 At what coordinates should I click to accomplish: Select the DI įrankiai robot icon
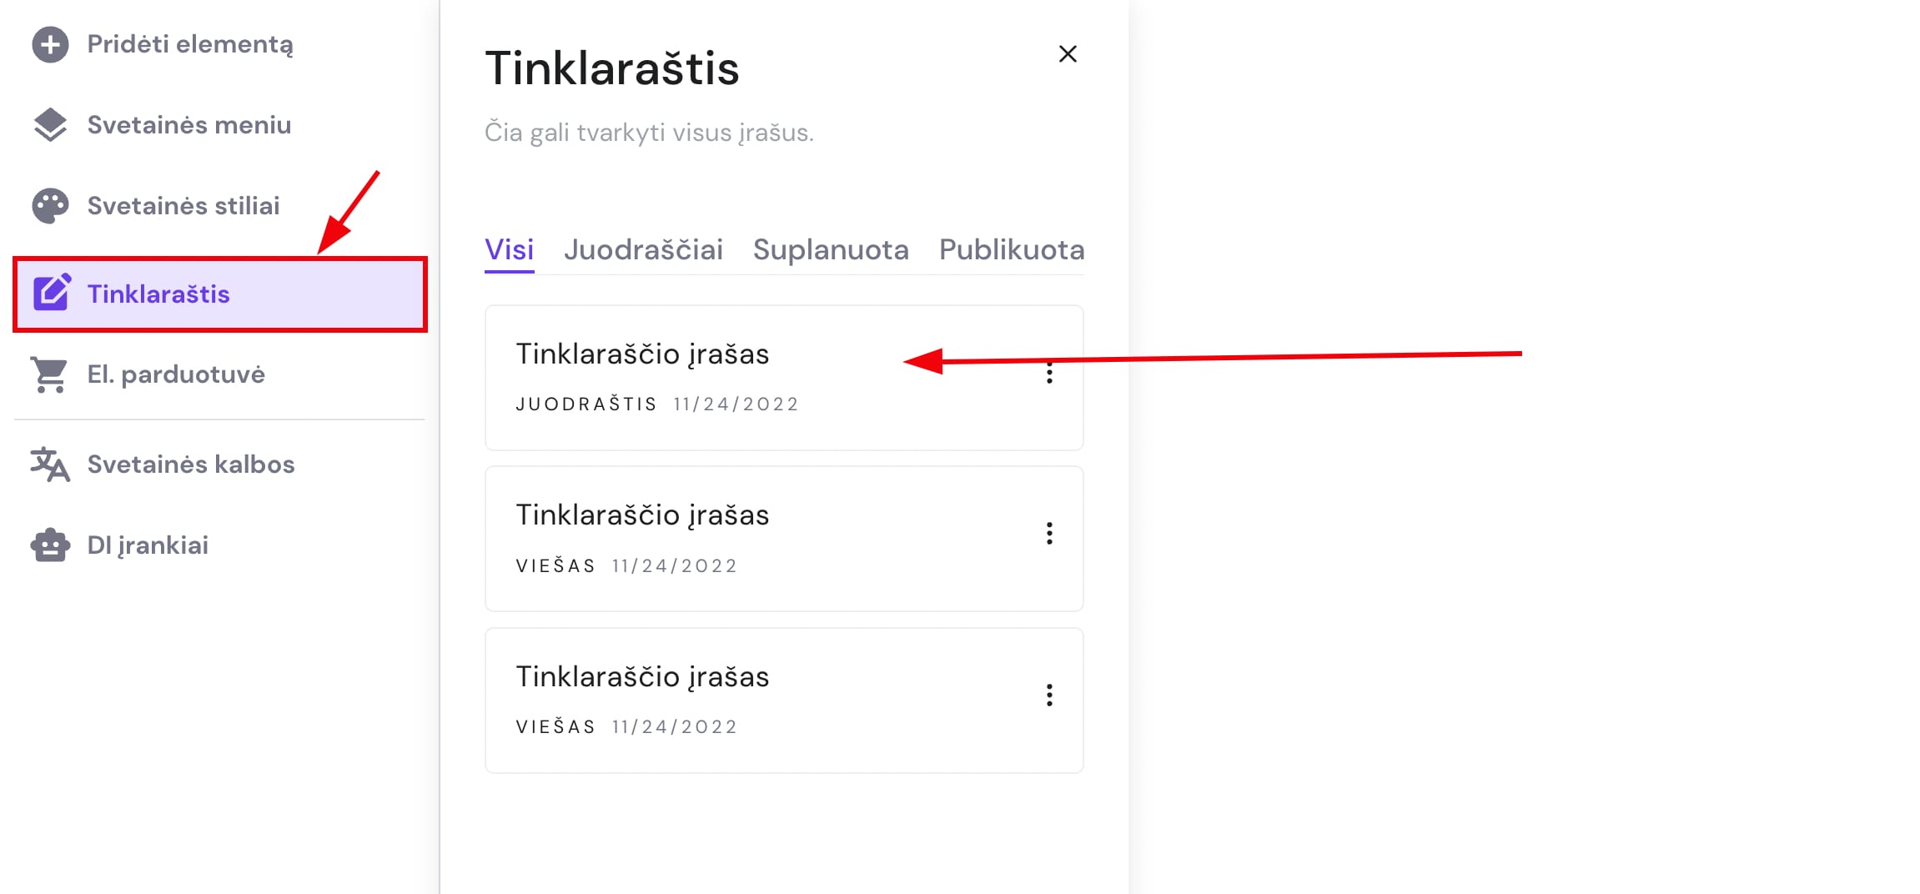tap(51, 545)
